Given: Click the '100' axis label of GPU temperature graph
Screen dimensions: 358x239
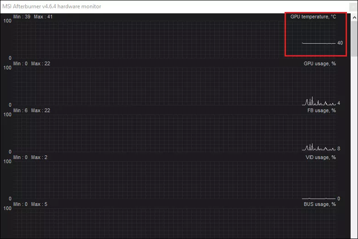Looking at the screenshot, I should pyautogui.click(x=7, y=21).
